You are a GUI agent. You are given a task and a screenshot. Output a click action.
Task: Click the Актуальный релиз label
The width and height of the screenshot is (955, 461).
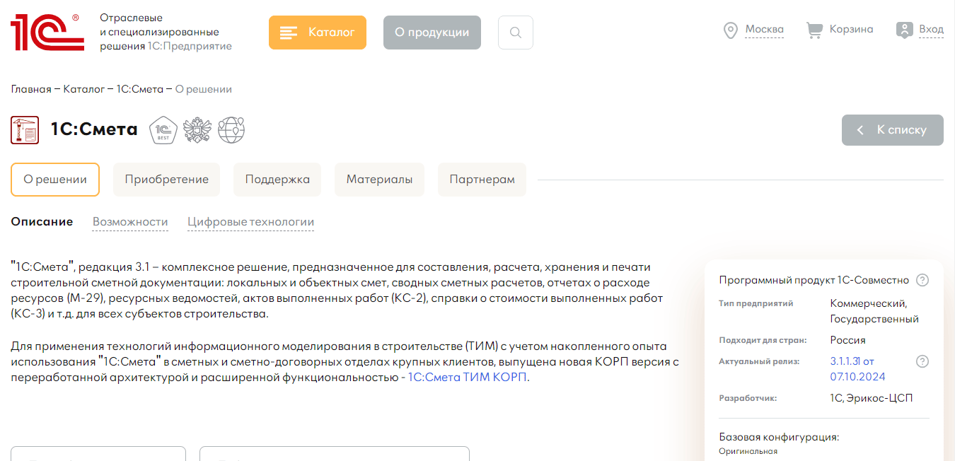[759, 361]
